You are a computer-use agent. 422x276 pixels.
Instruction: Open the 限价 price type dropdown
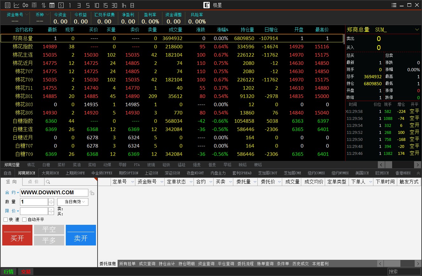[18, 211]
